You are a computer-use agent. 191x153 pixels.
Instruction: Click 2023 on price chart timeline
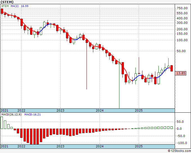click(x=60, y=110)
